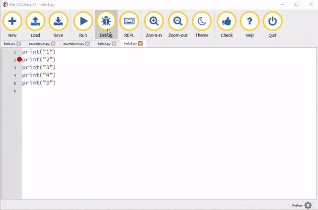Click line number 4 in margin
Viewport: 318px width, 210px height.
pos(15,76)
